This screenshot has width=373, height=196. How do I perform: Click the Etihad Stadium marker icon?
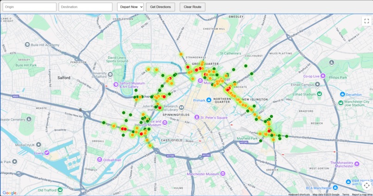pyautogui.click(x=319, y=94)
